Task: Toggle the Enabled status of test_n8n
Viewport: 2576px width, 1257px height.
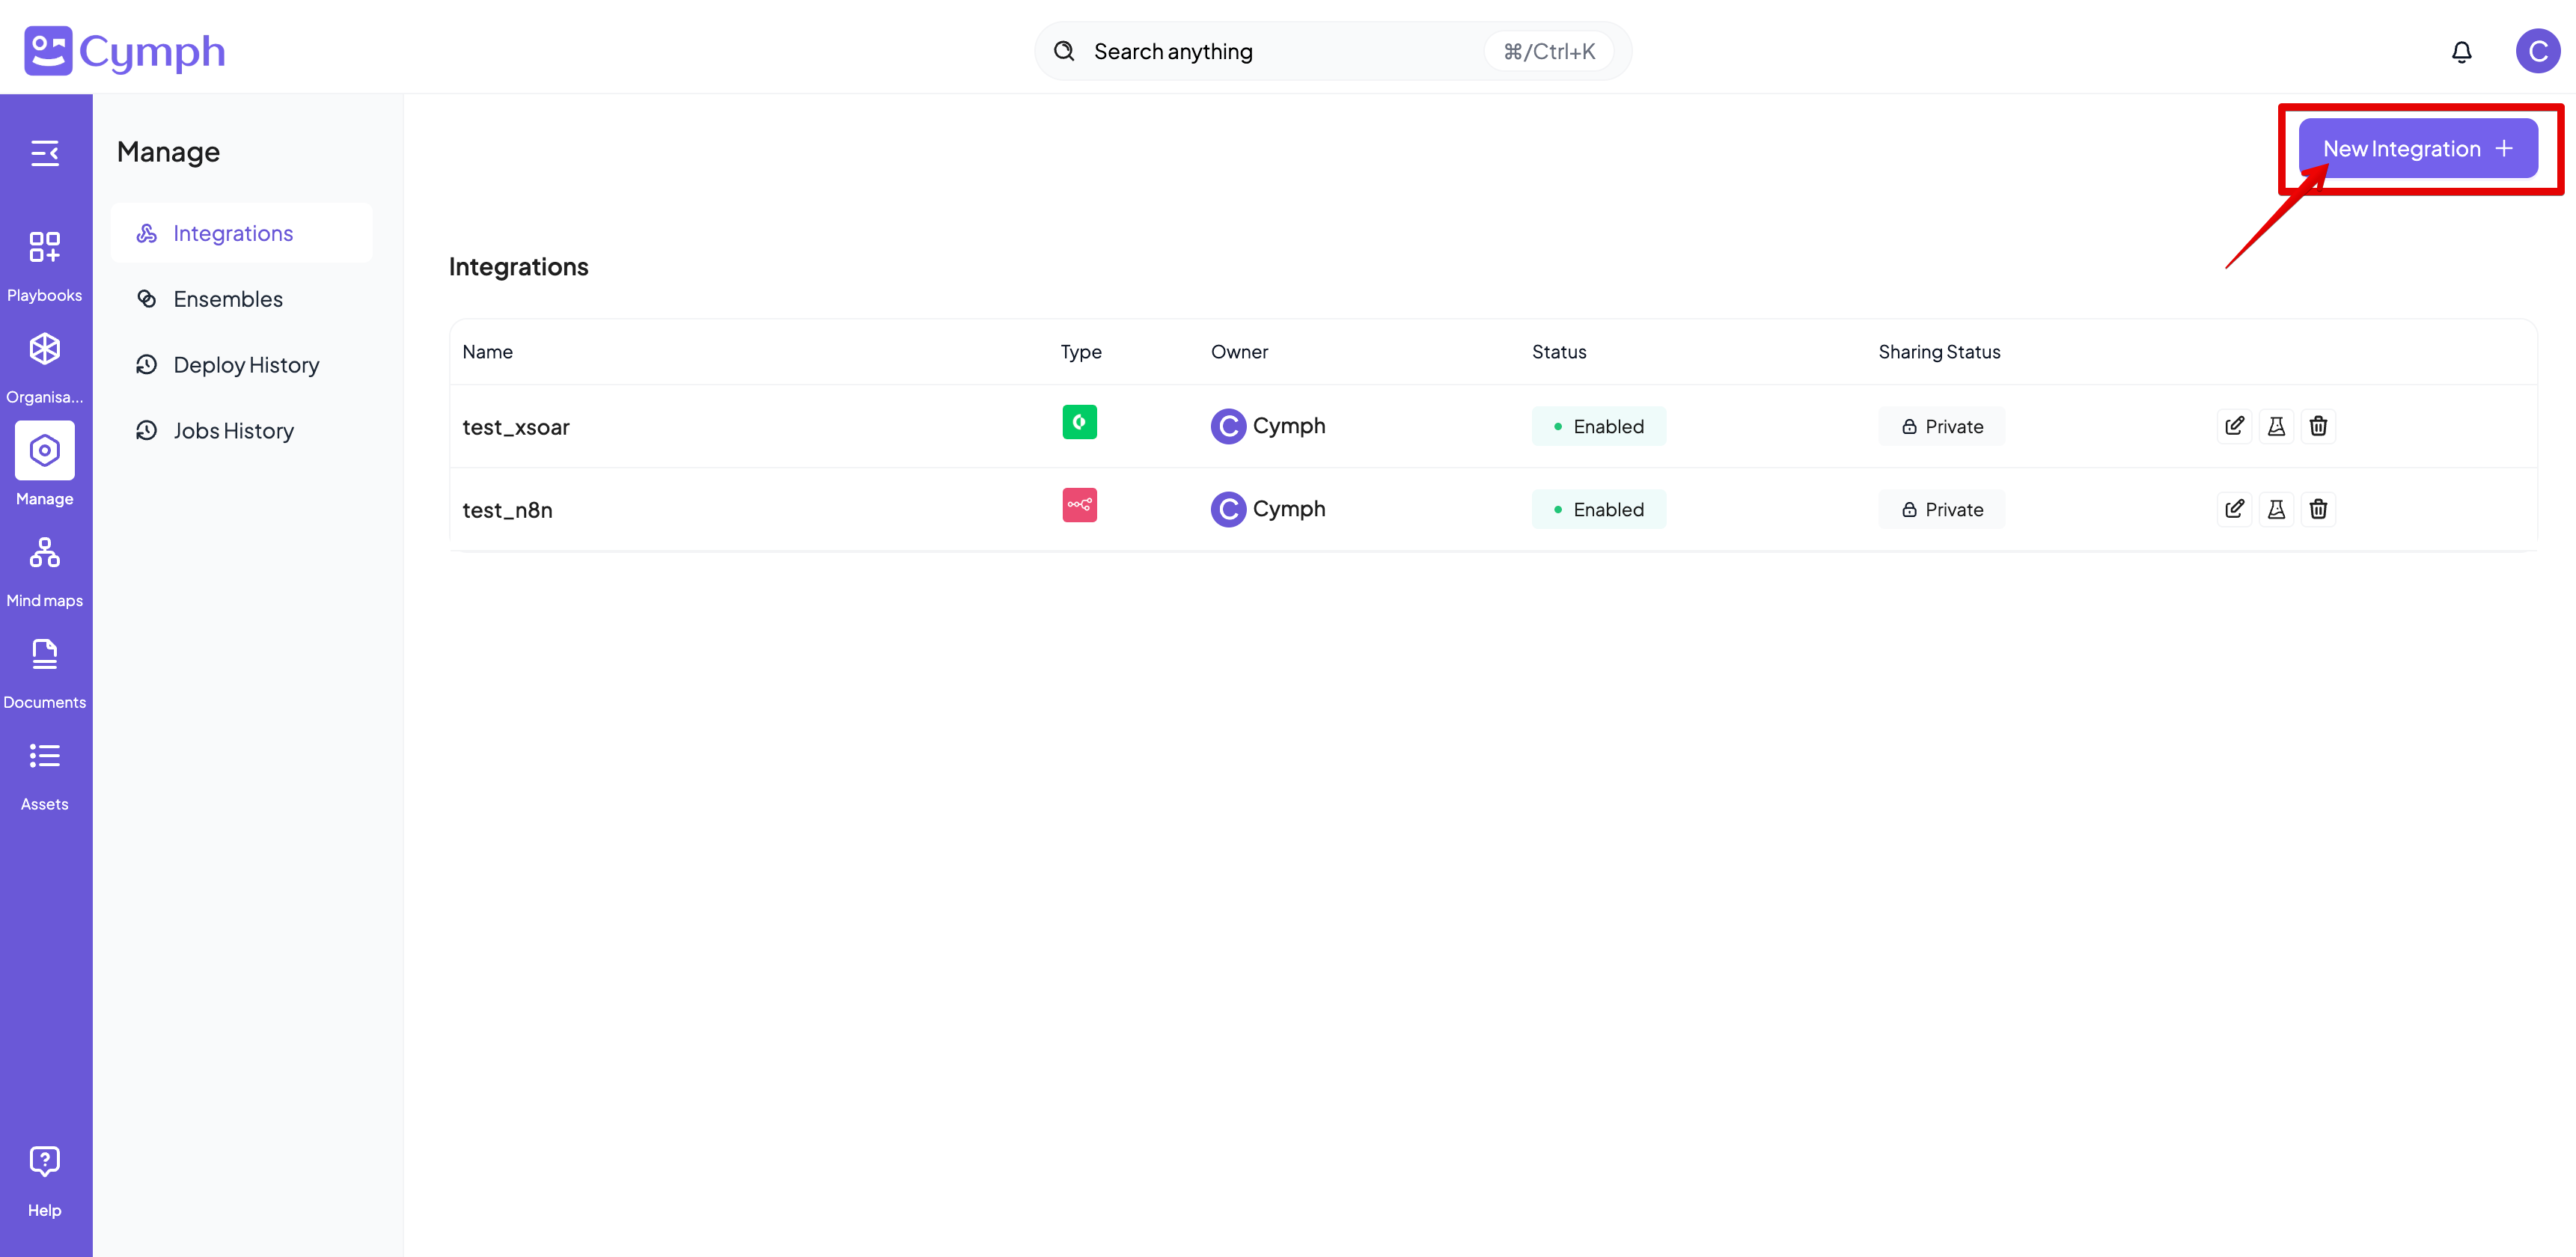Action: pos(1598,509)
